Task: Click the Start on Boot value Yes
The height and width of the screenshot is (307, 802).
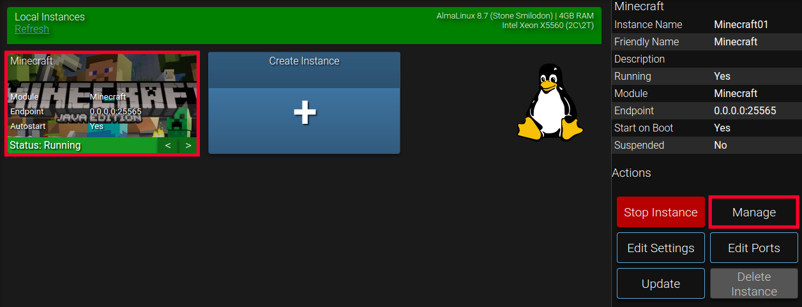Action: point(722,128)
